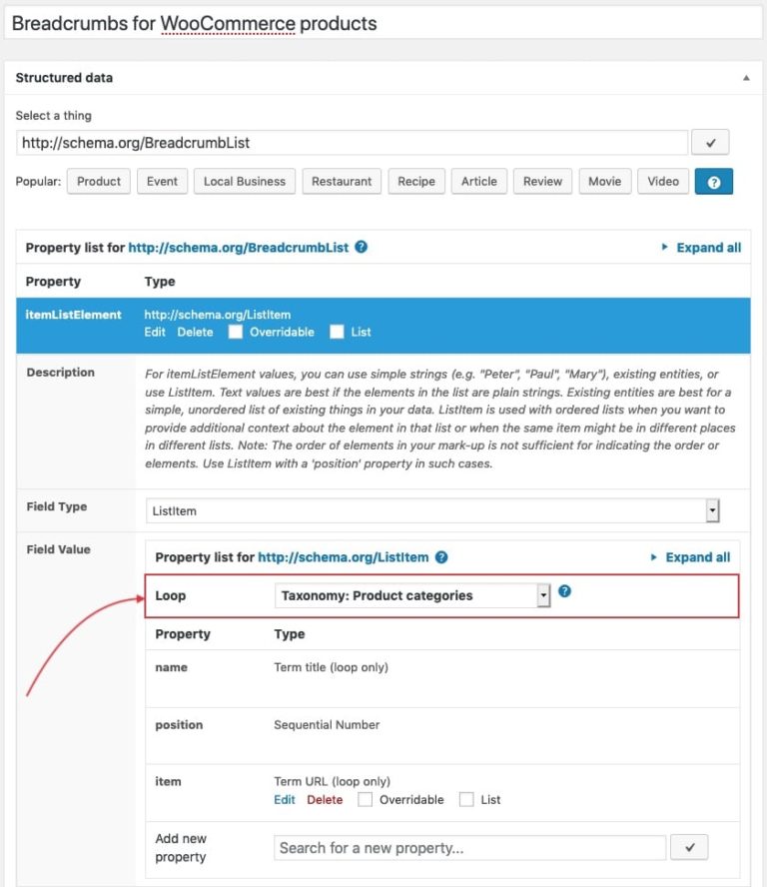Click 'Term title (loop only)' value
This screenshot has width=767, height=887.
coord(331,667)
